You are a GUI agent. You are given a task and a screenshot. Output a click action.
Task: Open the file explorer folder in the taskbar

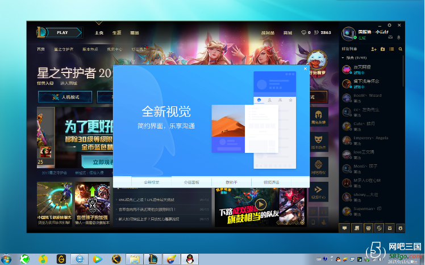click(x=135, y=259)
